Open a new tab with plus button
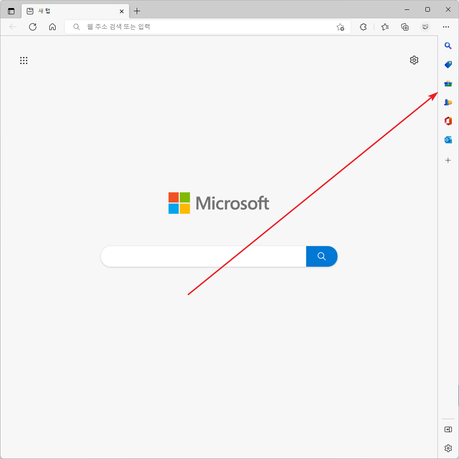 pos(137,11)
